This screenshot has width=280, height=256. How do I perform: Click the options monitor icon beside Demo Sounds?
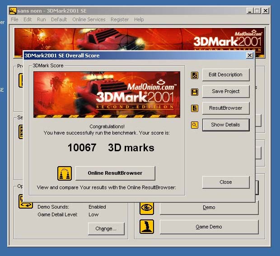click(26, 202)
